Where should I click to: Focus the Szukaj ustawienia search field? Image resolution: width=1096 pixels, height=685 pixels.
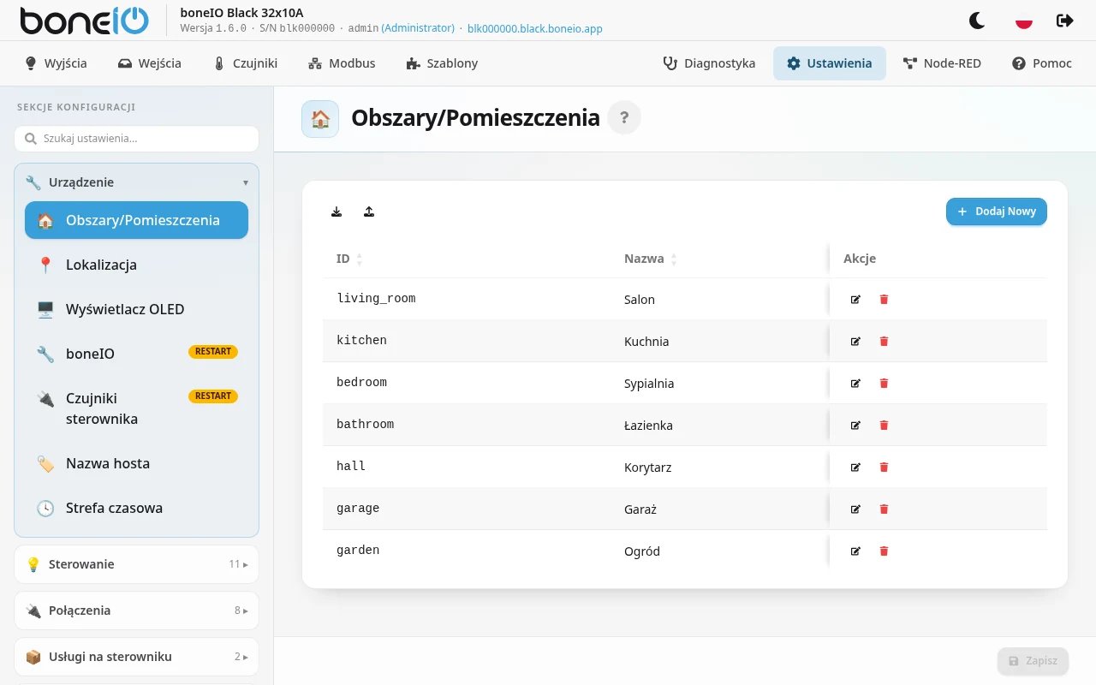coord(136,139)
